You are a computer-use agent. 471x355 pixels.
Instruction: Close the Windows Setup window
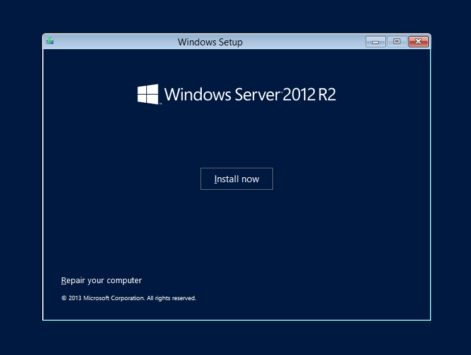[x=418, y=42]
